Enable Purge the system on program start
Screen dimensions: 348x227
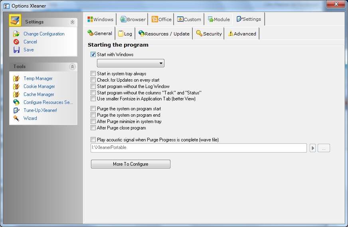click(x=93, y=109)
